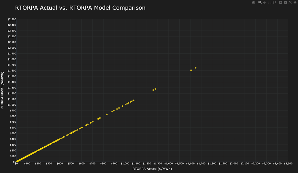
Task: Click the Zoom Out button in modebar
Action: (286, 2)
